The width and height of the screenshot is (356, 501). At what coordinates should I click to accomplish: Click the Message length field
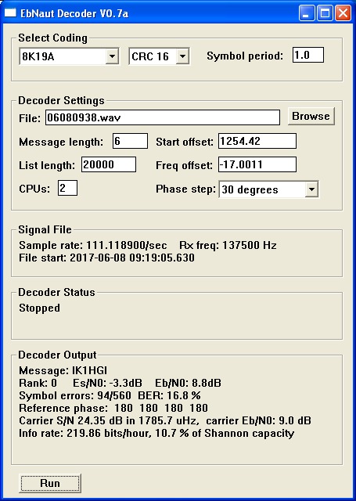(x=130, y=141)
